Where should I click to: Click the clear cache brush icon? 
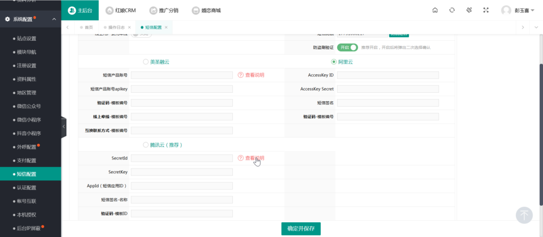469,11
